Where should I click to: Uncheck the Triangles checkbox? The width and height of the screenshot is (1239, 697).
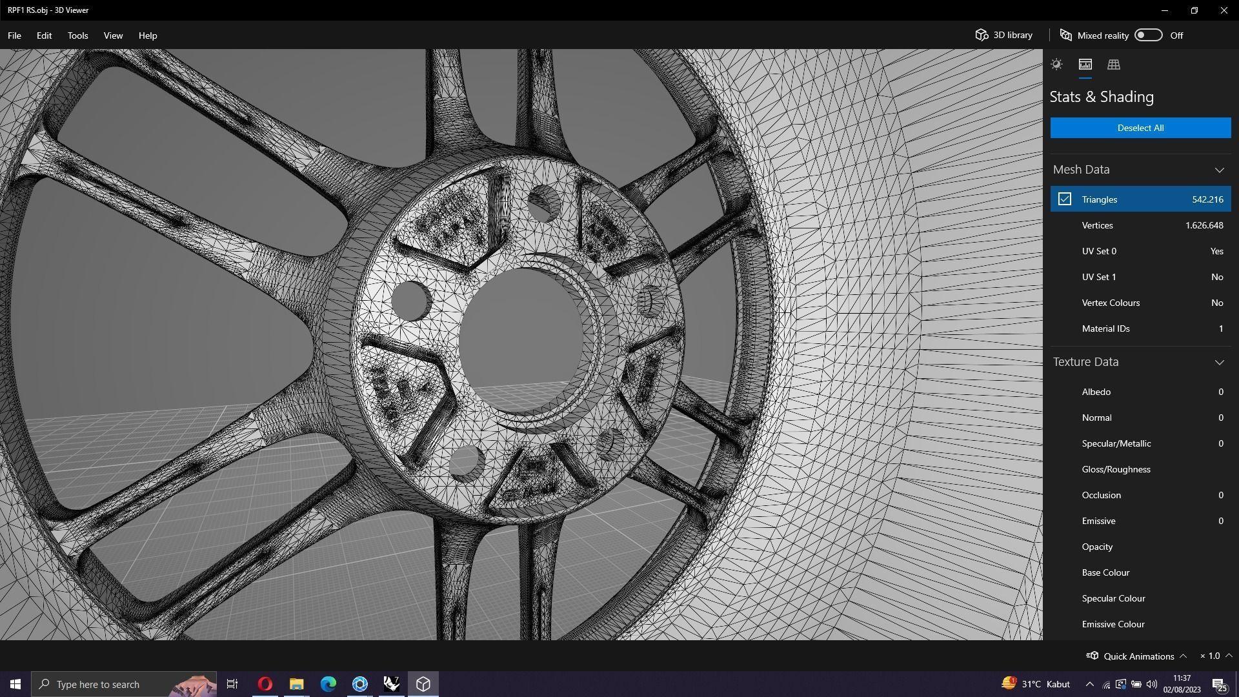point(1064,199)
